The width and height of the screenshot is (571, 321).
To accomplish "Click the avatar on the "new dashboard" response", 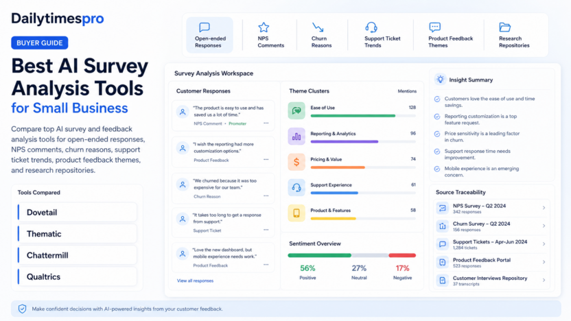I will [183, 254].
